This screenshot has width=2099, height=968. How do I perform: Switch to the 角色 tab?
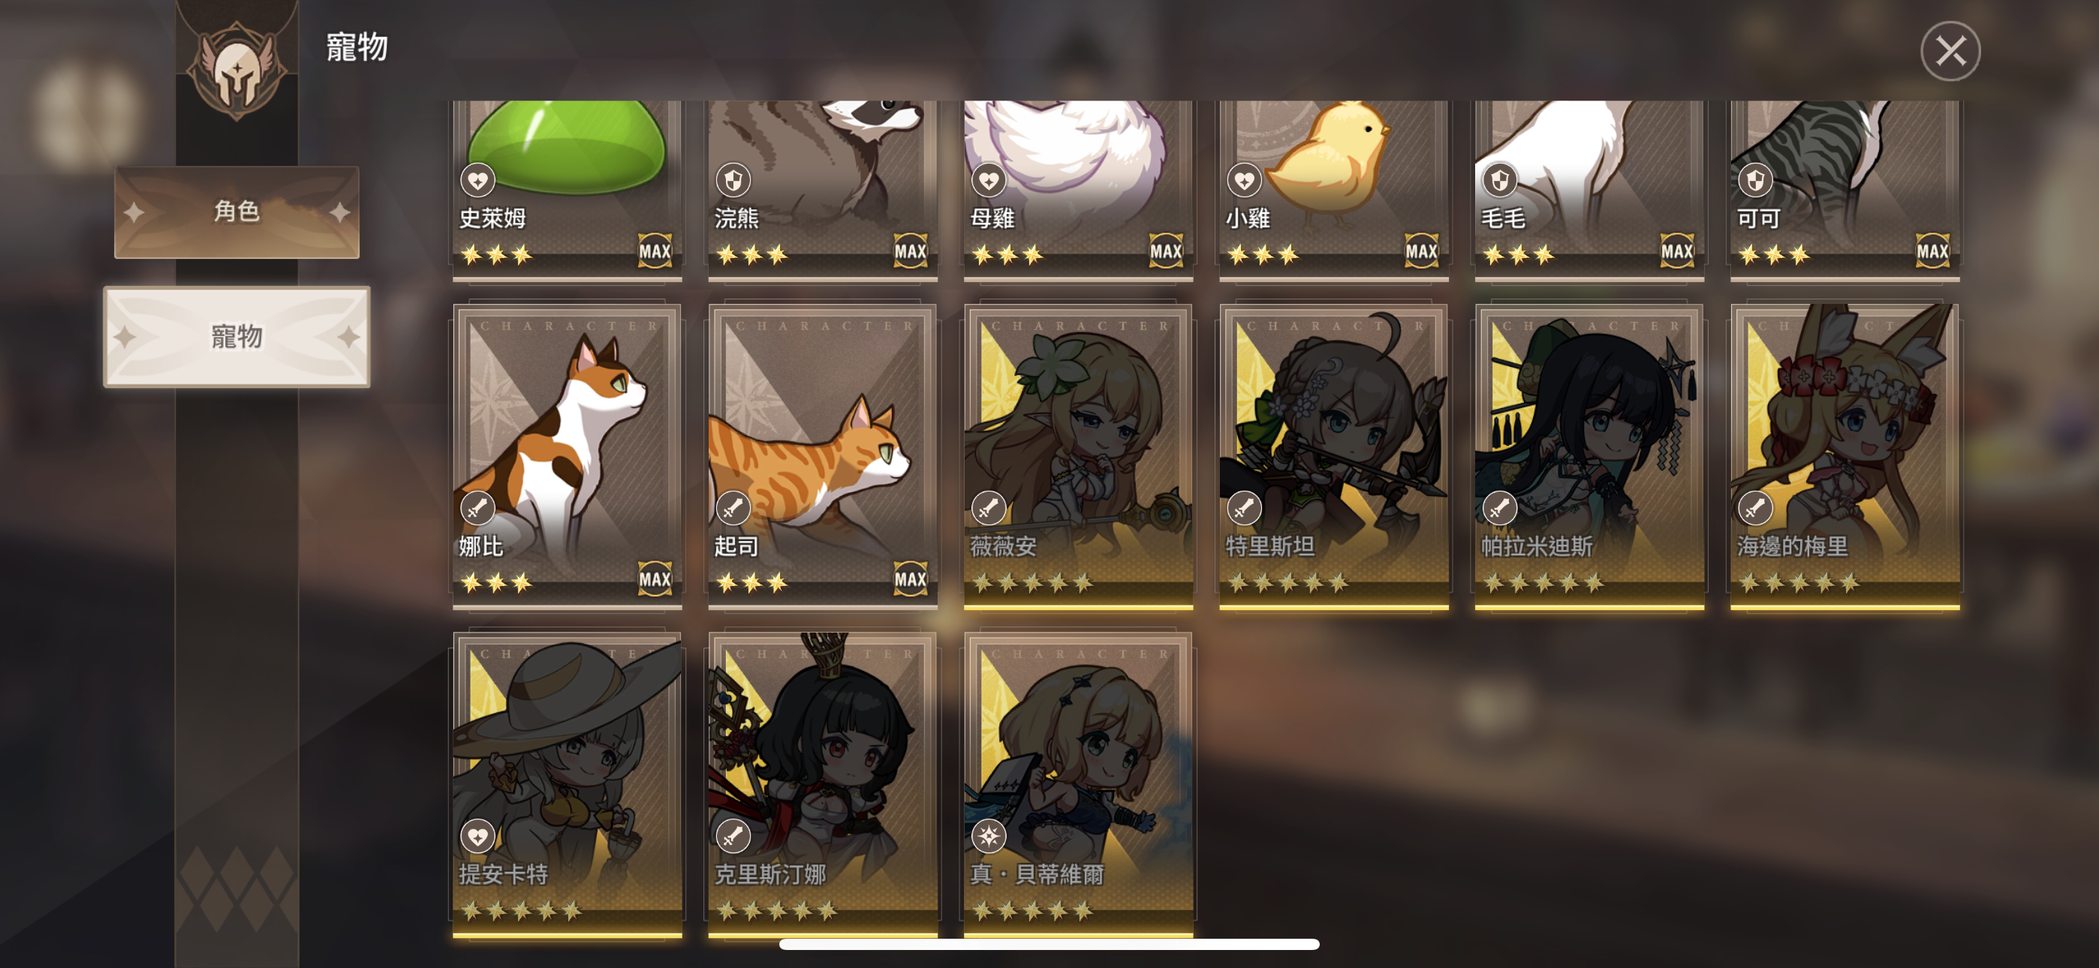[237, 212]
